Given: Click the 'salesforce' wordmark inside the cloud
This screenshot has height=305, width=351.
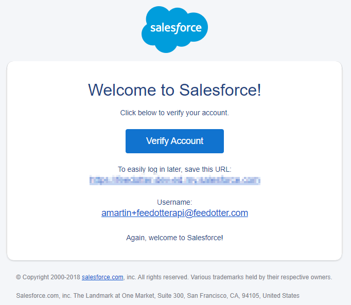Looking at the screenshot, I should [x=176, y=28].
